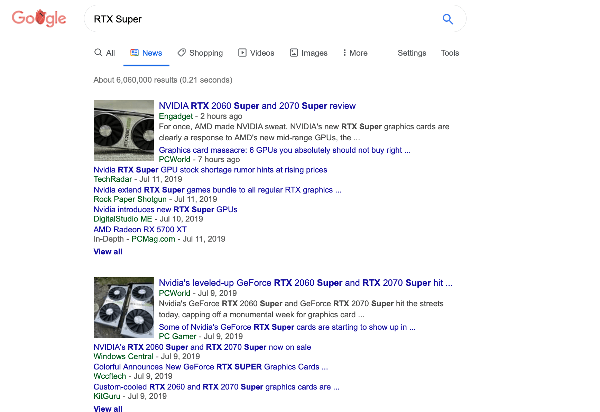600x412 pixels.
Task: Click the About 6,060,000 results text
Action: [163, 80]
